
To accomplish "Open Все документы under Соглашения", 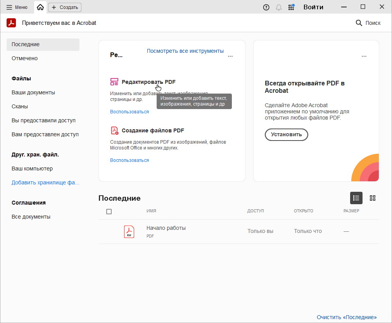I will click(x=31, y=217).
